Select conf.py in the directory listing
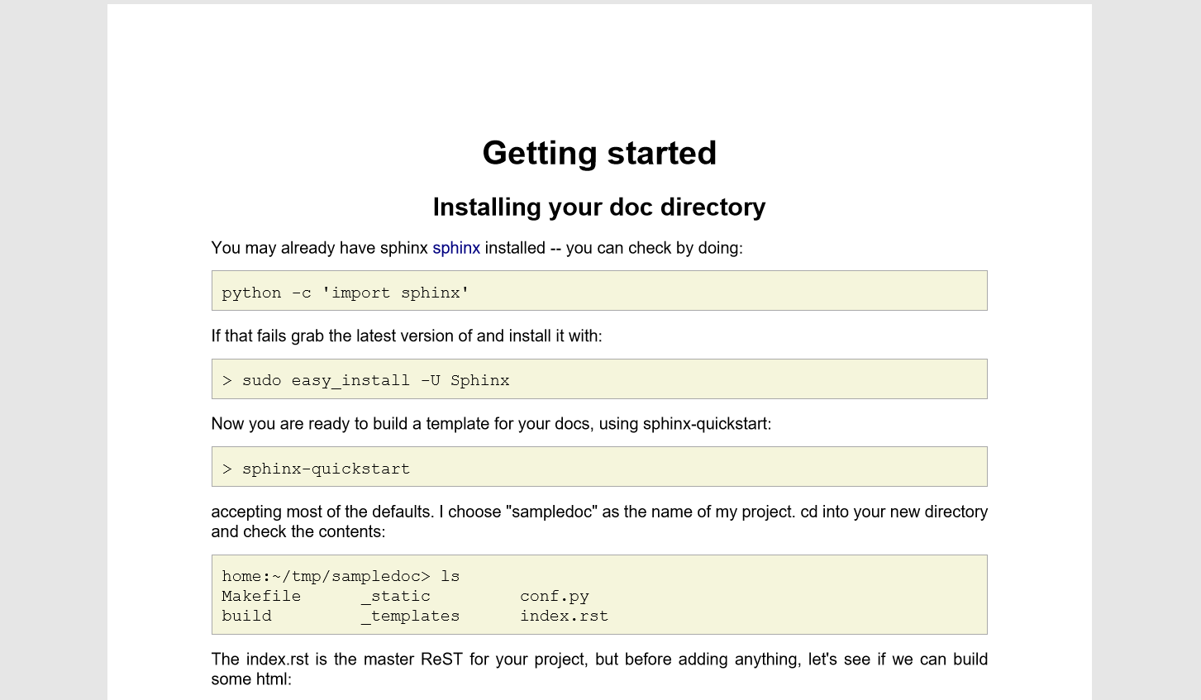The image size is (1201, 700). [x=555, y=596]
